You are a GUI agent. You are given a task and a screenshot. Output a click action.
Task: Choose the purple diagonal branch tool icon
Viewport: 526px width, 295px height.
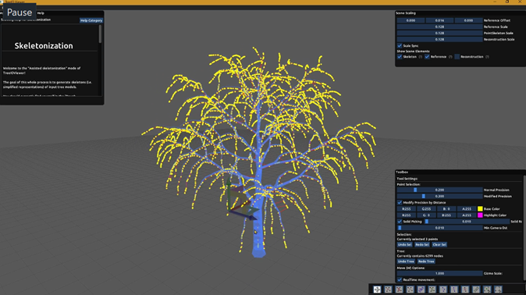tap(421, 290)
